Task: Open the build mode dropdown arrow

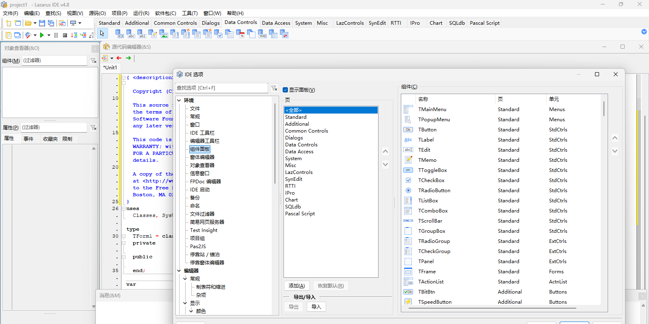Action: pyautogui.click(x=35, y=35)
